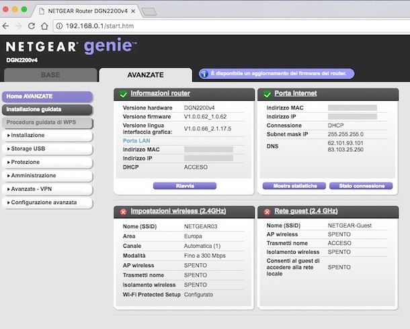
Task: Select the NETGEAR Router DGN2200v4 browser tab
Action: pyautogui.click(x=87, y=11)
